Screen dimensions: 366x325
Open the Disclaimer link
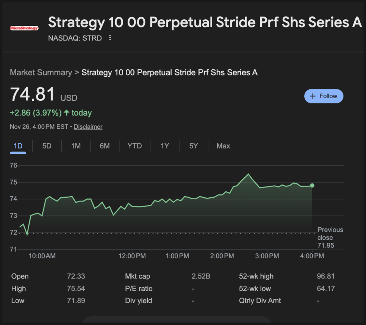click(88, 127)
